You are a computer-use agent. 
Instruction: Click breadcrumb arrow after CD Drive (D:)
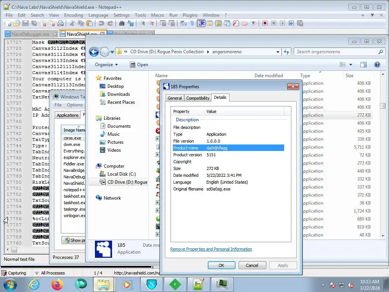point(208,52)
